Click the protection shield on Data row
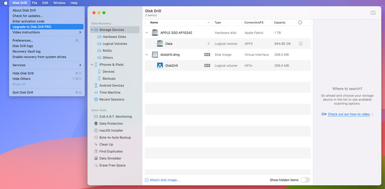385x189 pixels. coord(301,44)
